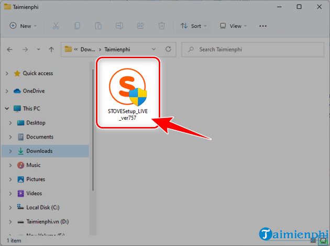The height and width of the screenshot is (246, 330).
Task: Expand the Desktop folder node
Action: (x=10, y=123)
